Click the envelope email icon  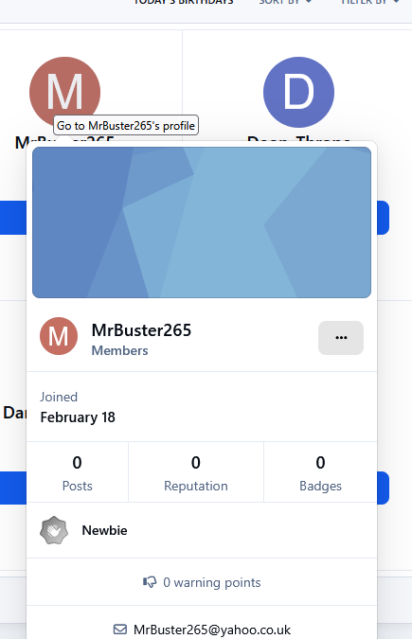[120, 630]
